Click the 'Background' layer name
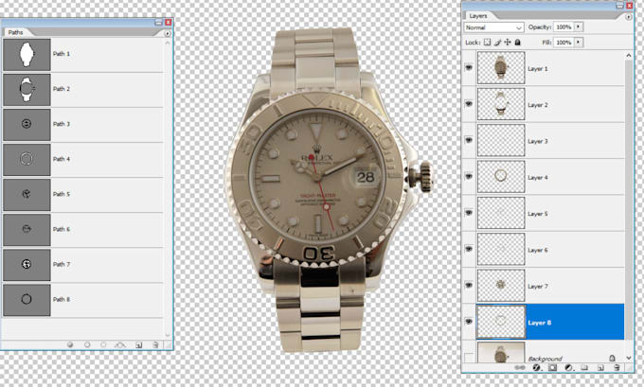This screenshot has height=387, width=644. 545,359
